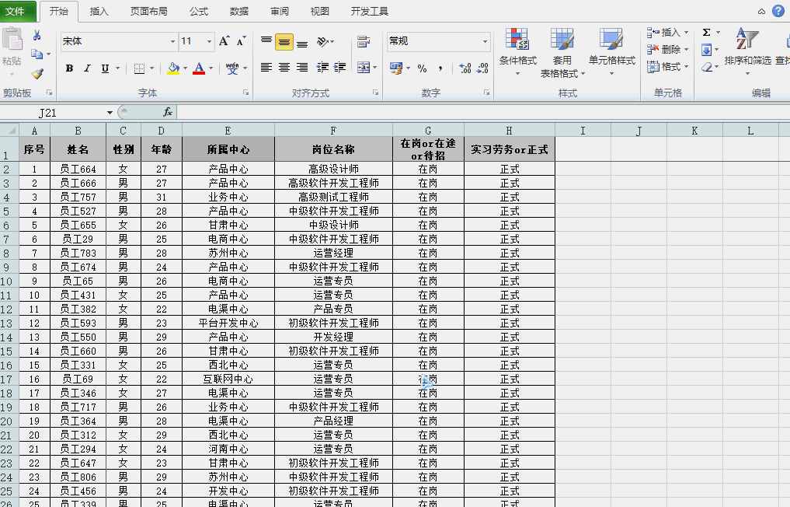
Task: Open the 文件 menu
Action: click(x=16, y=11)
